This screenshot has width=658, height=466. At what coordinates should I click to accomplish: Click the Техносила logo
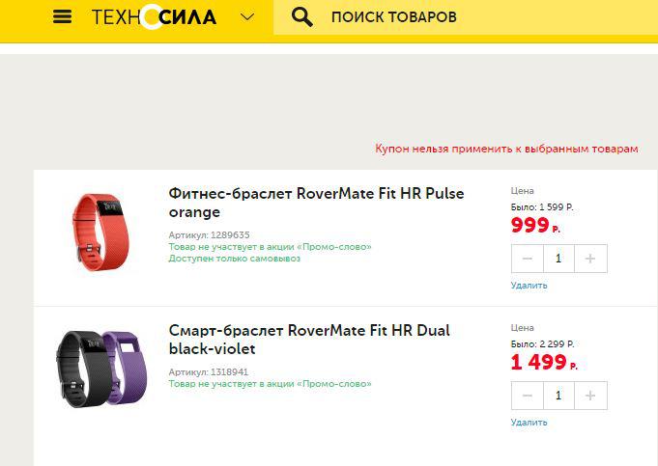tap(154, 17)
